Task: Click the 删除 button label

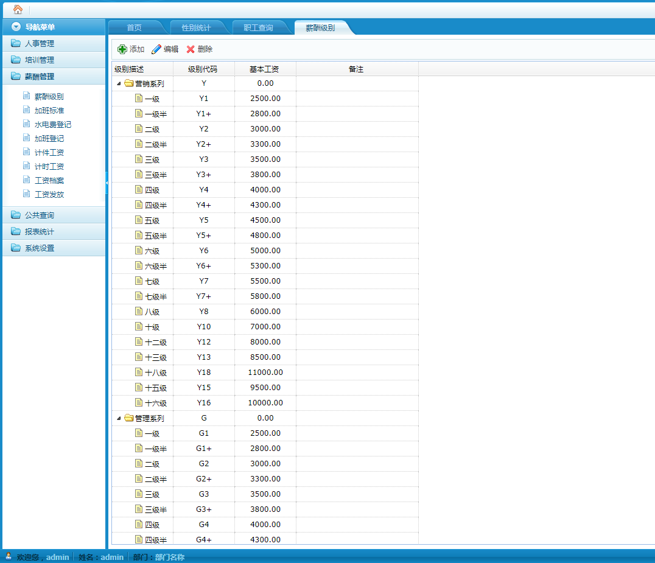Action: tap(205, 49)
